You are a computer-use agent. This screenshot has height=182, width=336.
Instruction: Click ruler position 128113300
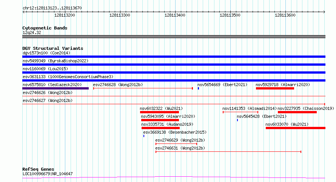(x=120, y=15)
